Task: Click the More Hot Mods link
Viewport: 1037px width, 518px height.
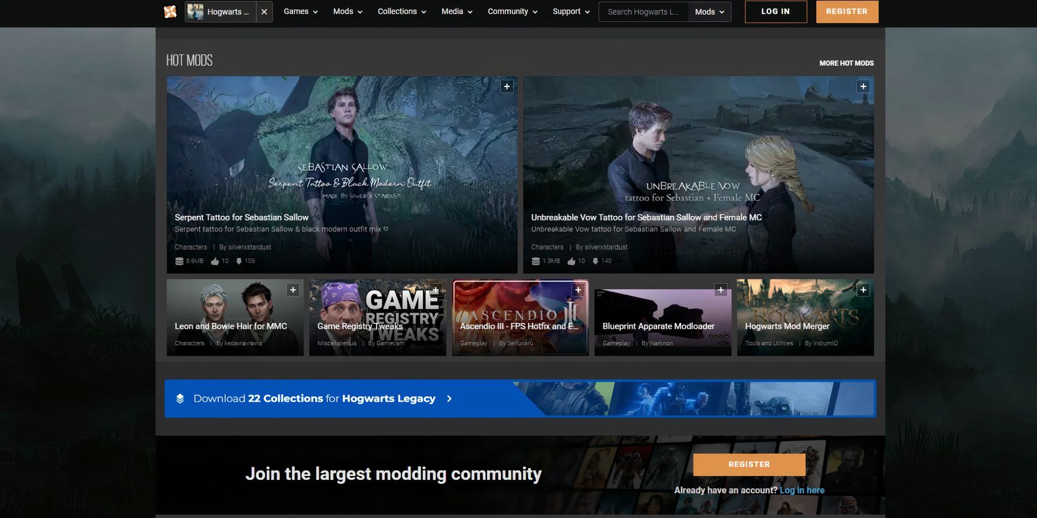Action: click(846, 63)
